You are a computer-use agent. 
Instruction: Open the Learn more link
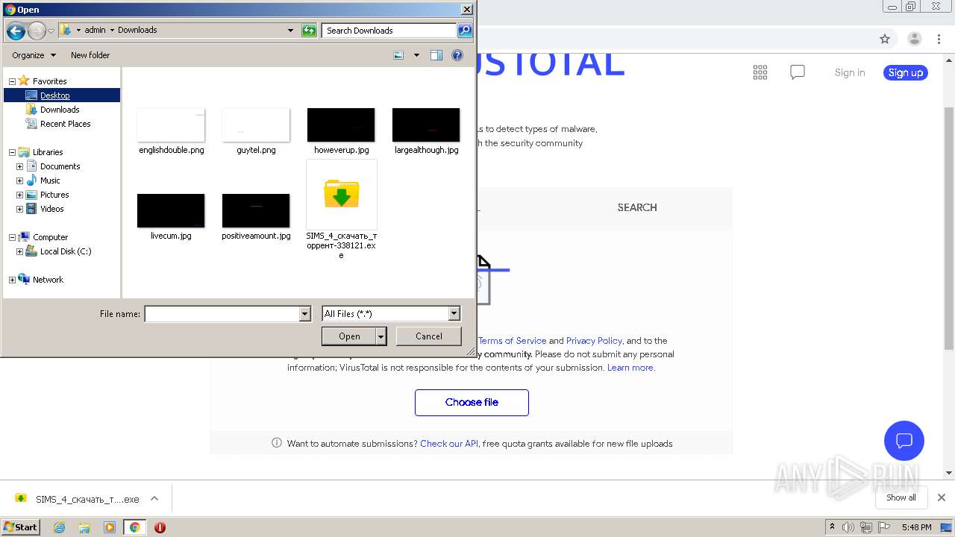pyautogui.click(x=630, y=368)
